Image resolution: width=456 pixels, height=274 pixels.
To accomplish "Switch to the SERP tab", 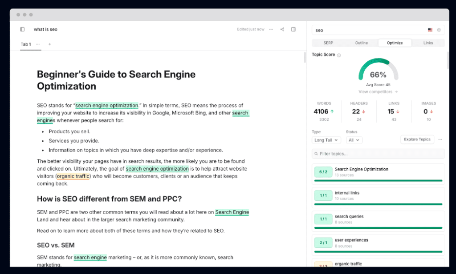I will click(328, 43).
